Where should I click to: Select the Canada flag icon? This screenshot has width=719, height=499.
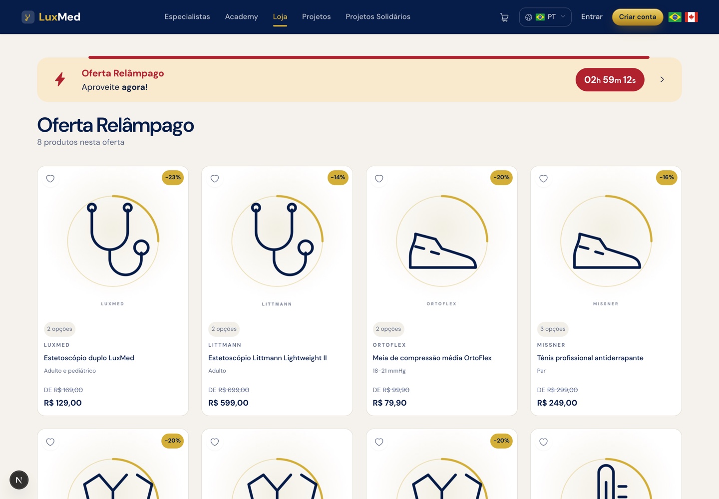(x=692, y=17)
